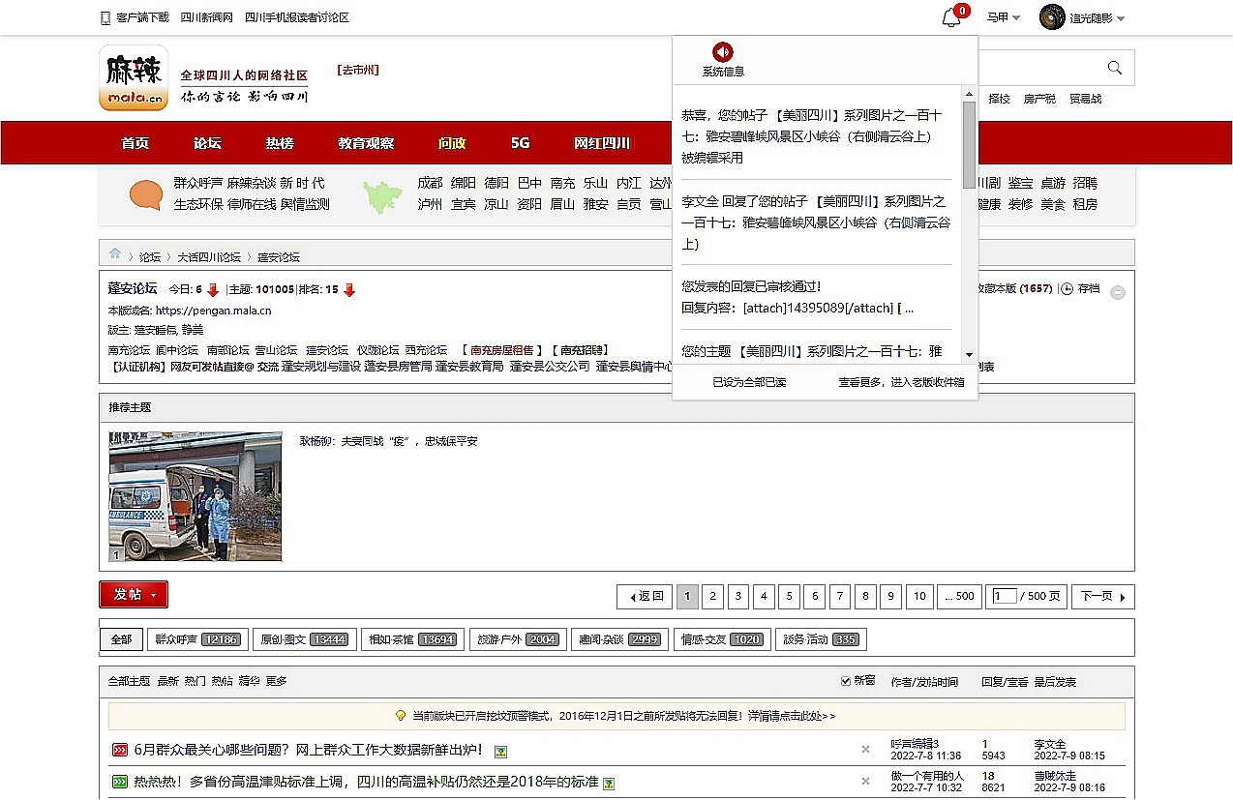The width and height of the screenshot is (1233, 800).
Task: Collapse the forum info panel with minus button
Action: click(1118, 292)
